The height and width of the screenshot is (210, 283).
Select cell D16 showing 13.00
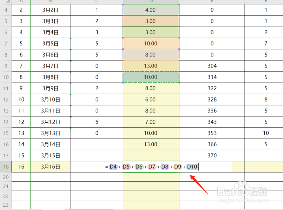tap(151, 144)
